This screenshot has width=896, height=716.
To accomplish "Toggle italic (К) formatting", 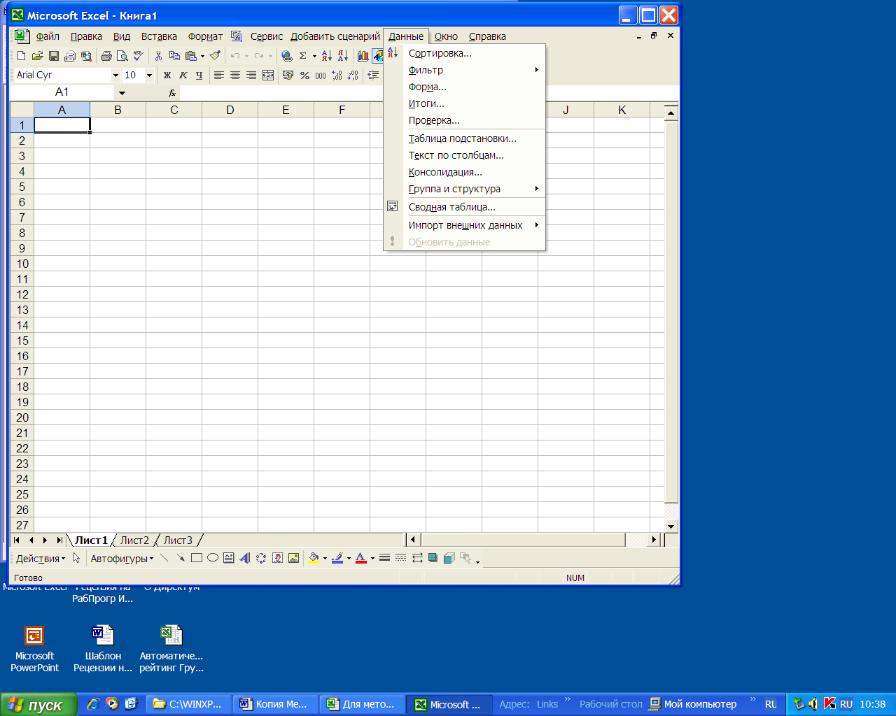I will pyautogui.click(x=183, y=75).
